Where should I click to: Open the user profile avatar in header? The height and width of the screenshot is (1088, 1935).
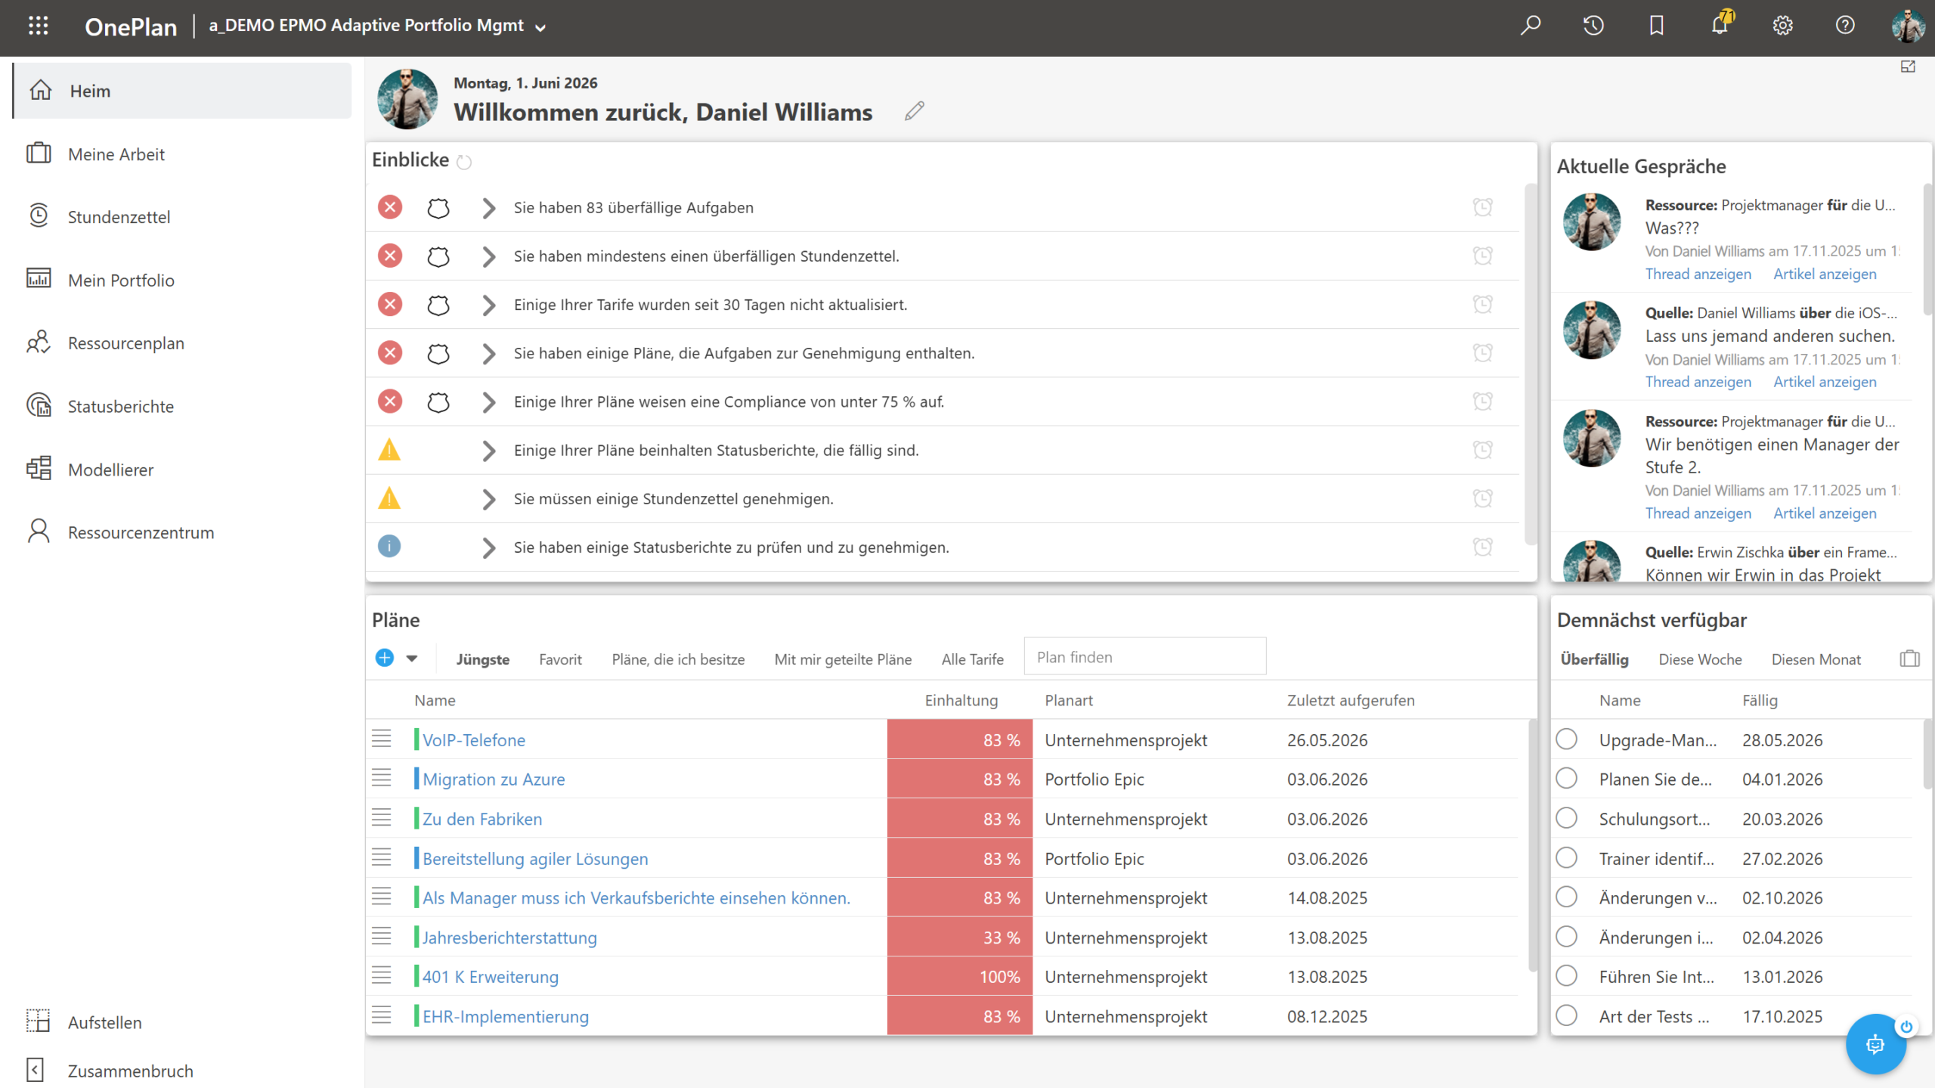1908,26
